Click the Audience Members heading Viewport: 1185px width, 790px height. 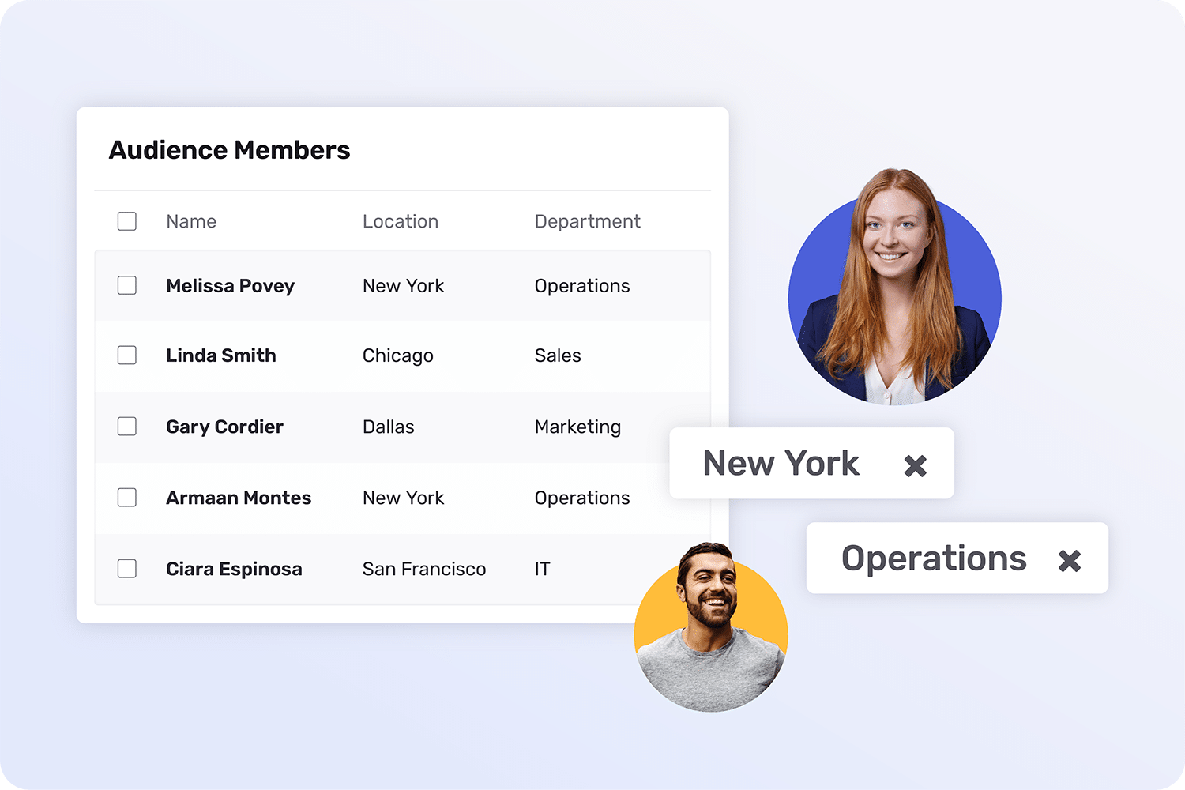click(x=229, y=150)
